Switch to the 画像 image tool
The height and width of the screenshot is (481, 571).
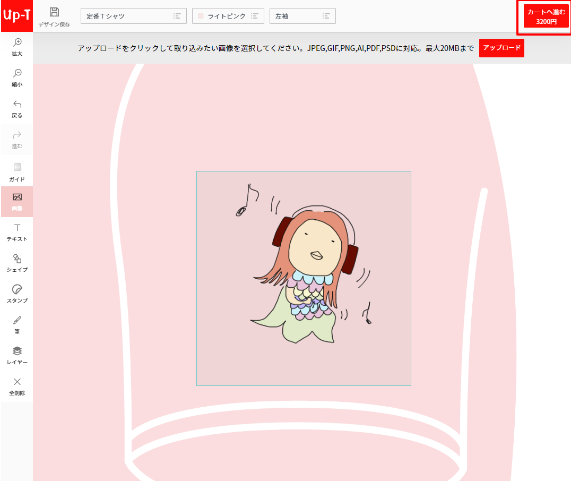click(x=16, y=201)
